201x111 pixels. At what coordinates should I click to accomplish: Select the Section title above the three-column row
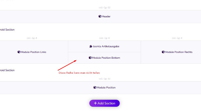point(7,30)
